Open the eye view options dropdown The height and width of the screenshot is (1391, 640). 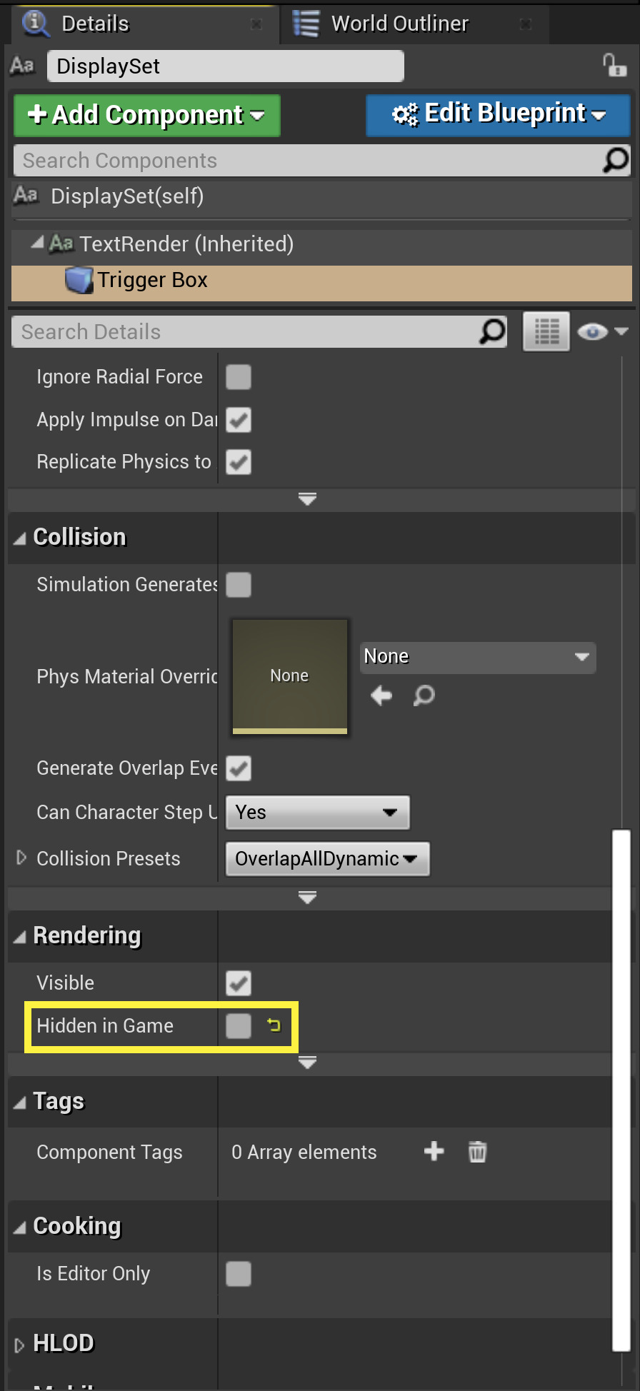[x=602, y=331]
